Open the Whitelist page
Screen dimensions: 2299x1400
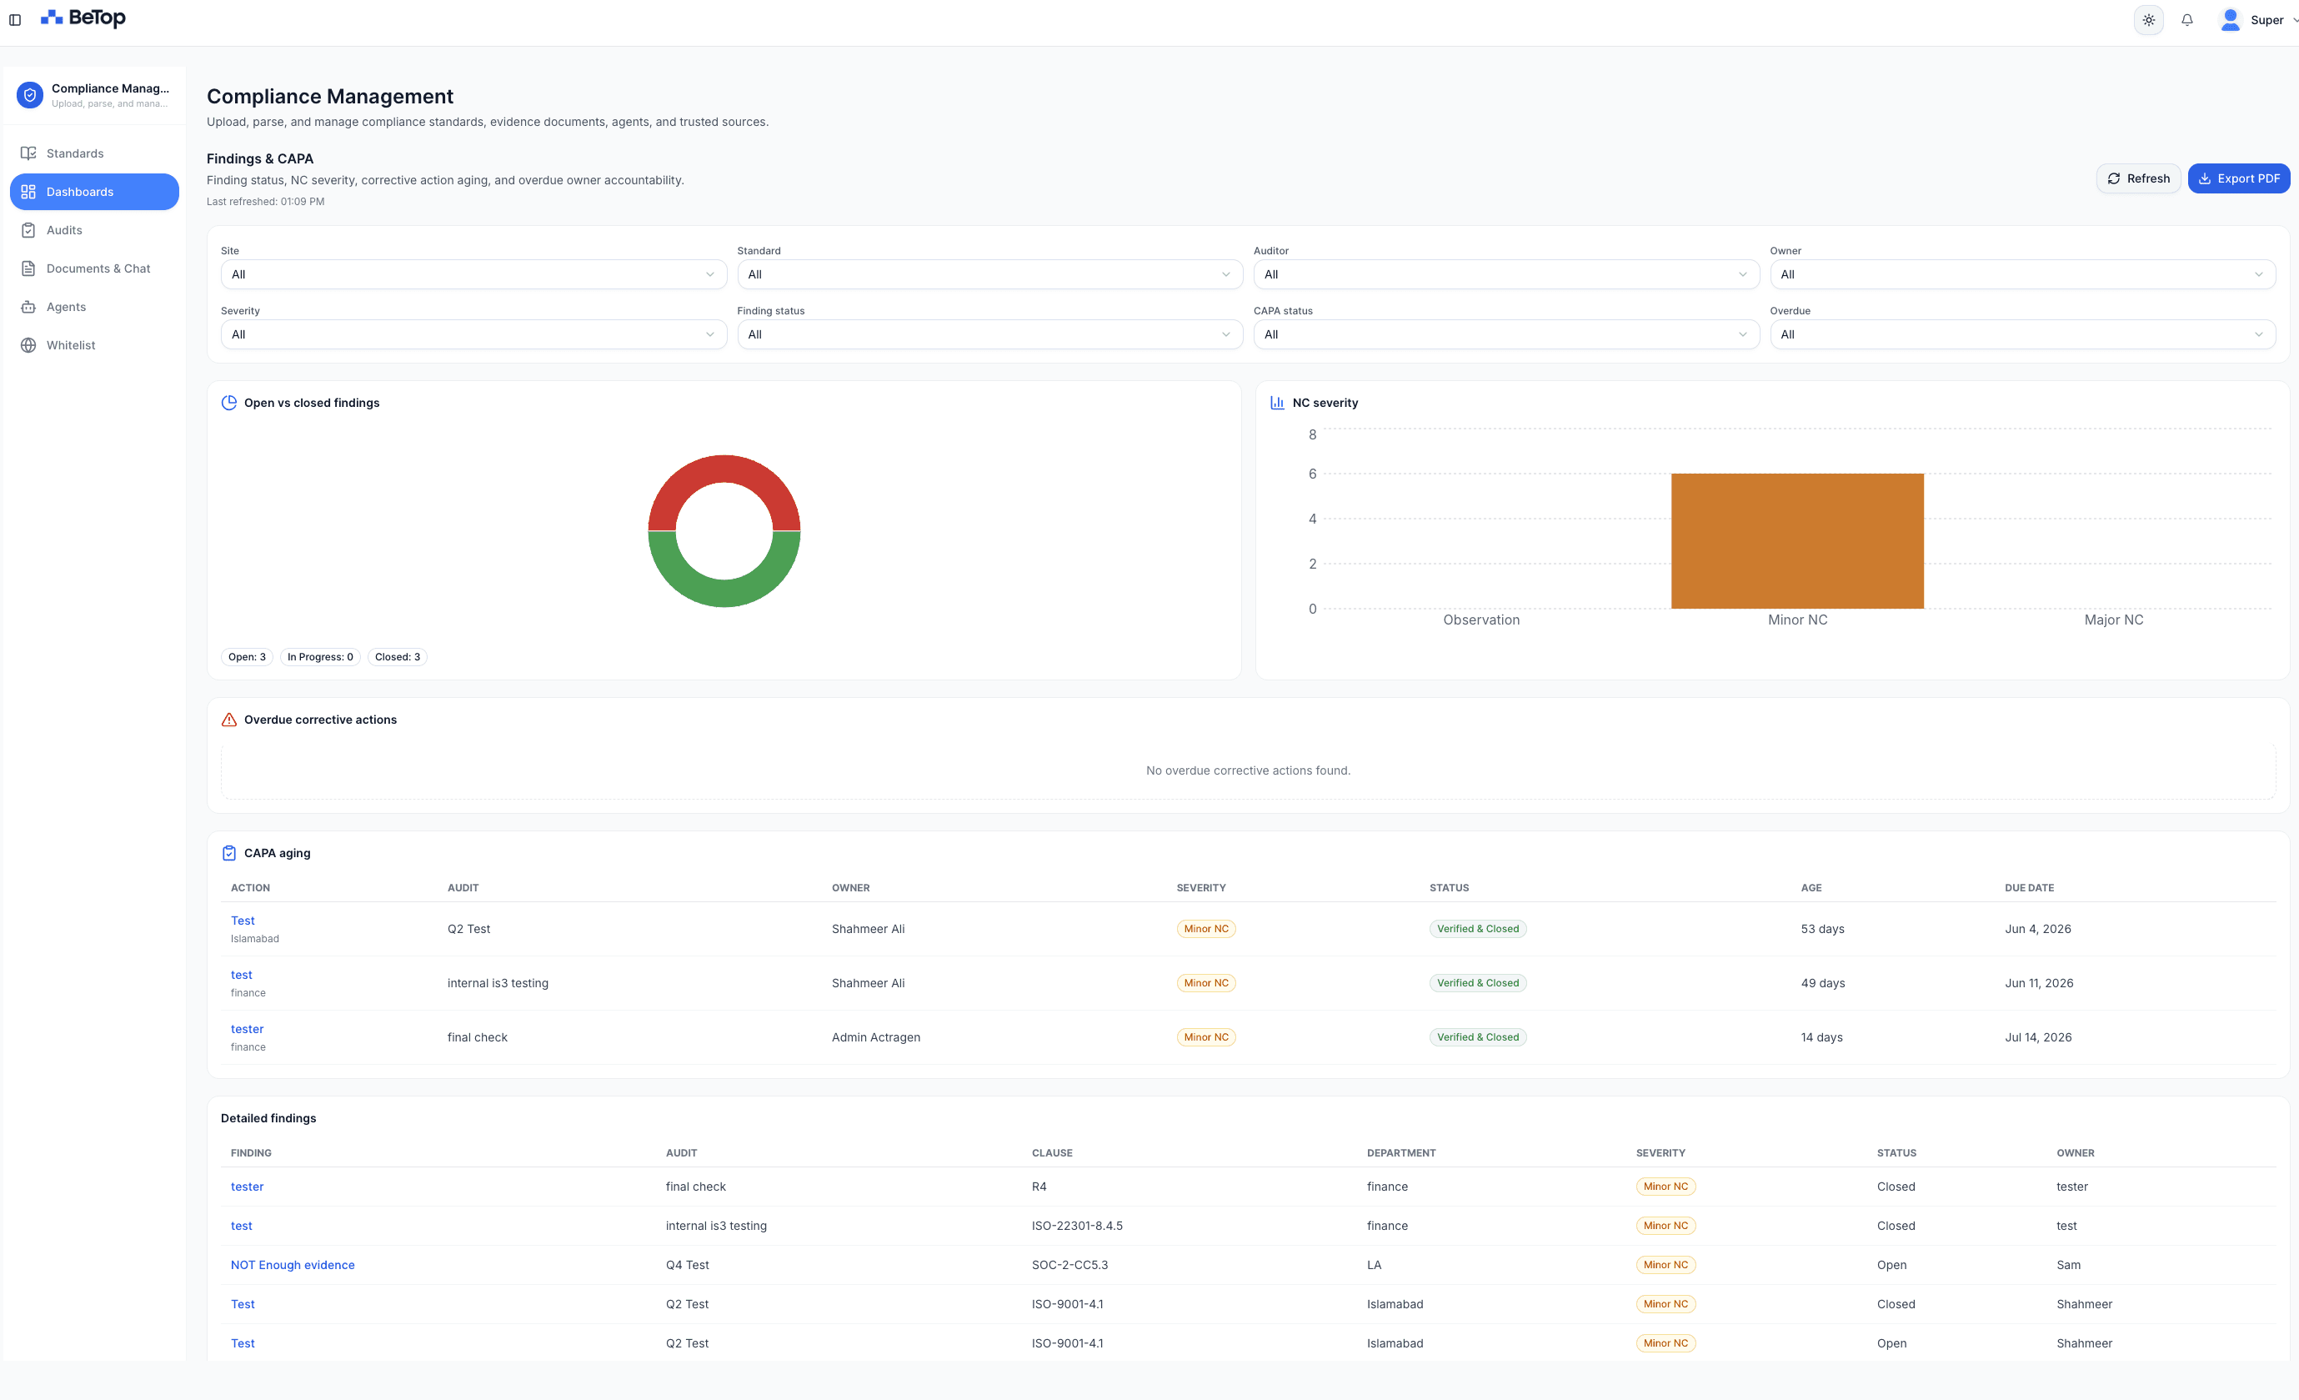(94, 344)
